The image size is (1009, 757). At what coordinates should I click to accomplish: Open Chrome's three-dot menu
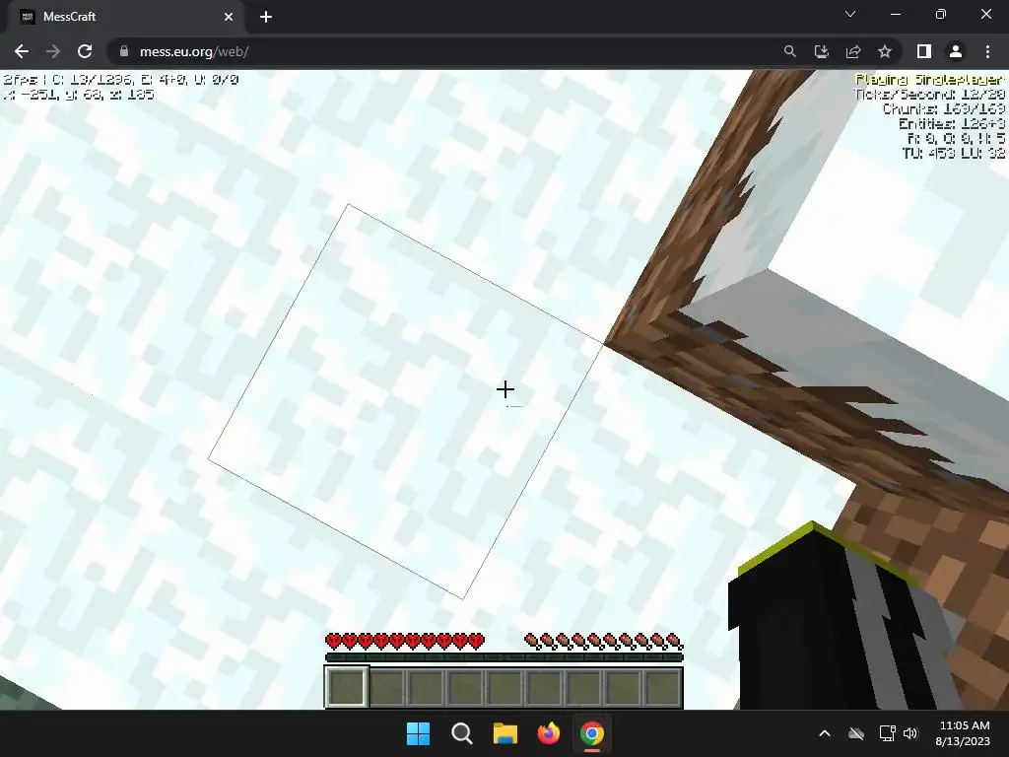click(987, 51)
